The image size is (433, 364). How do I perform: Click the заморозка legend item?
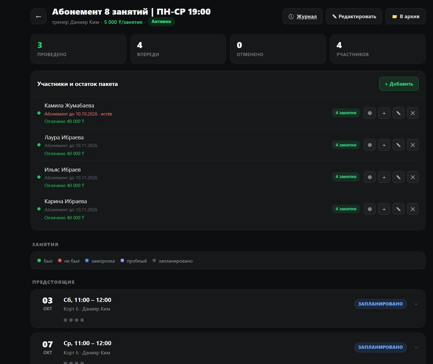click(x=100, y=261)
